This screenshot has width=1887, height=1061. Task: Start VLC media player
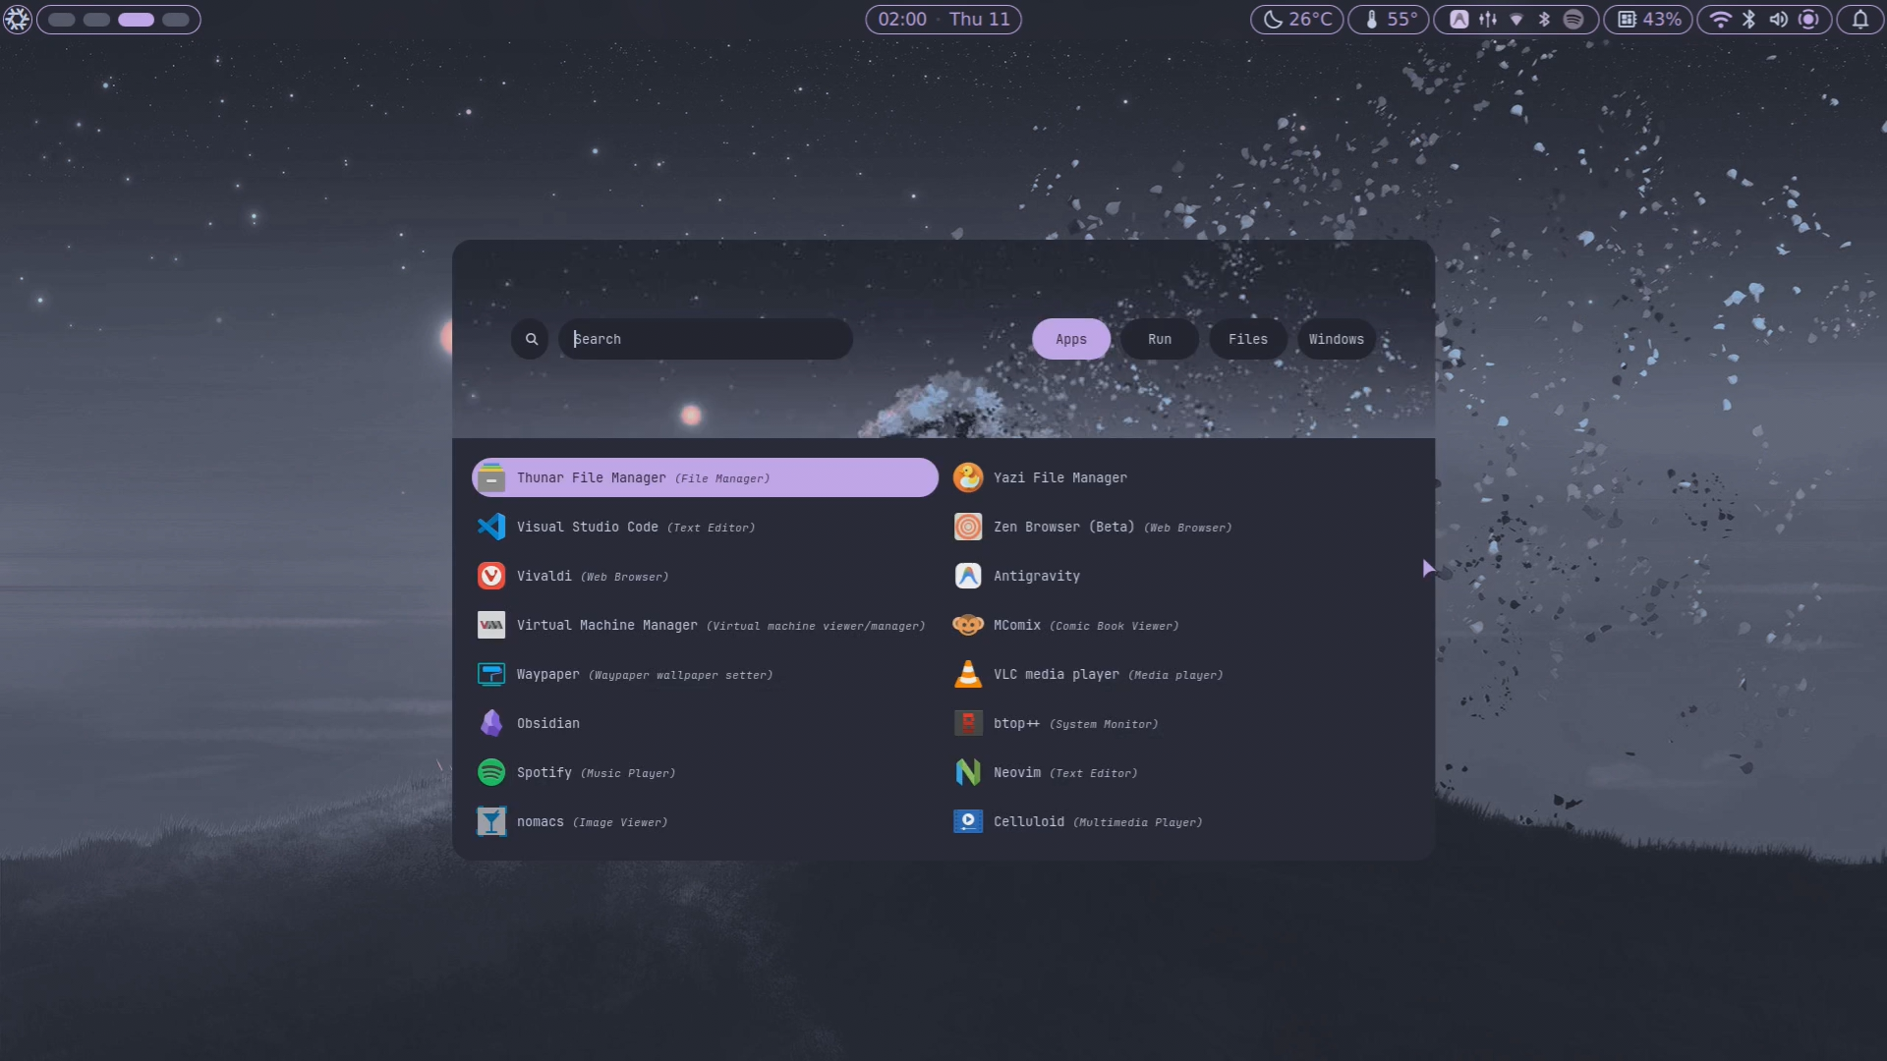(x=1181, y=674)
